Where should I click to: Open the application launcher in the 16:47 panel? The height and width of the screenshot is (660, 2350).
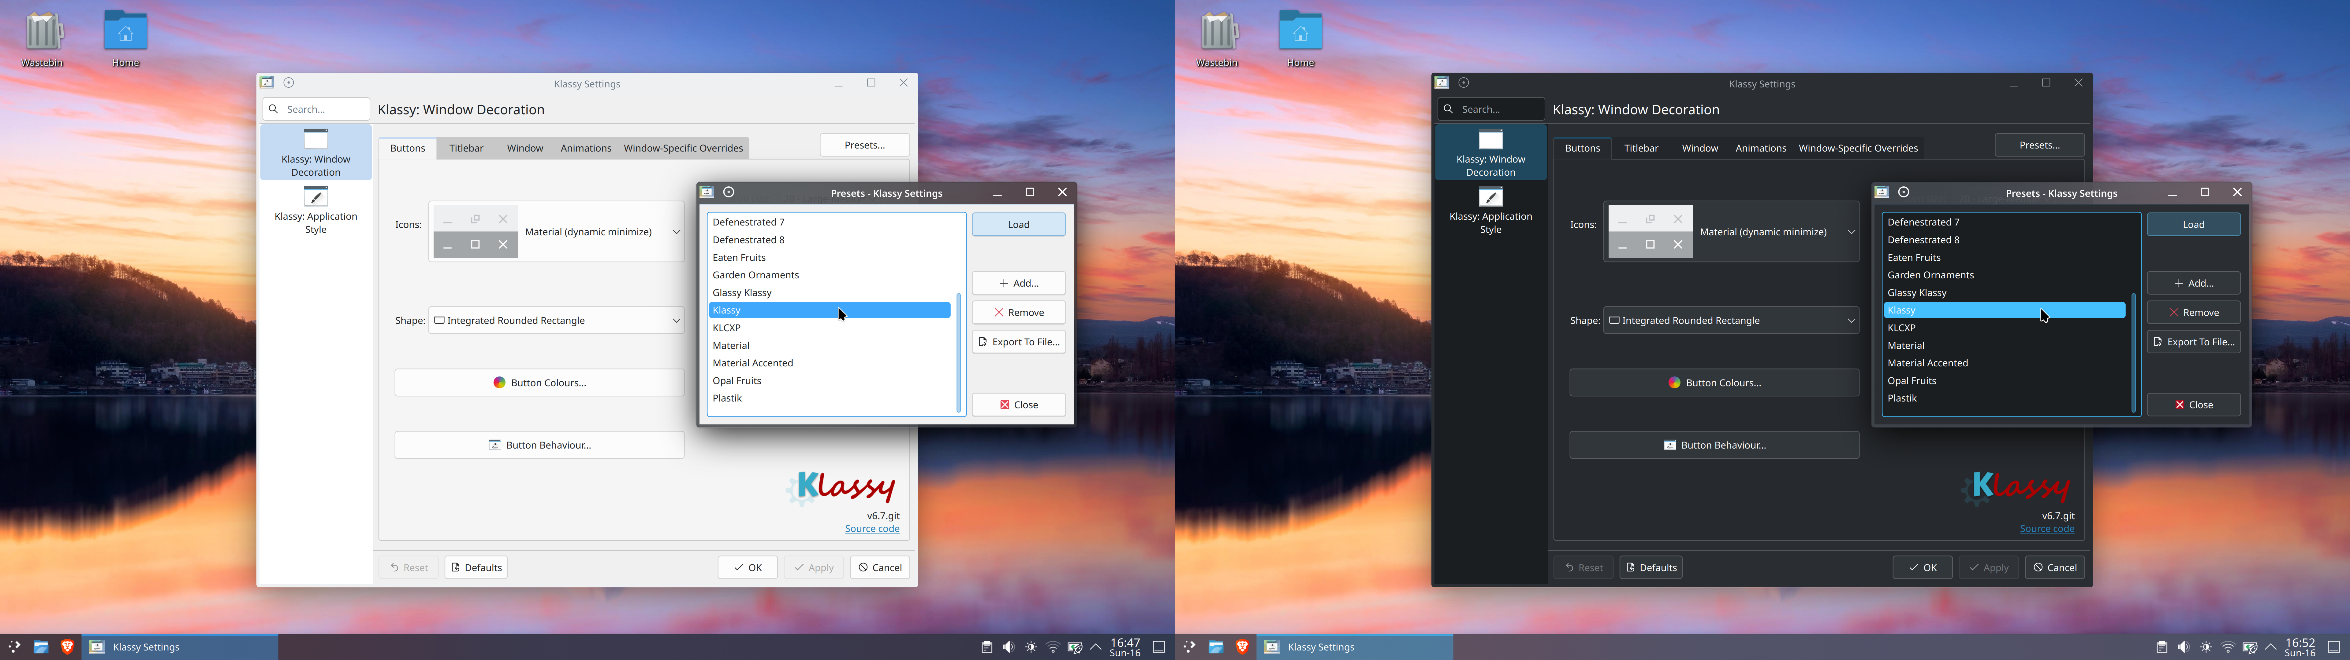(x=15, y=647)
